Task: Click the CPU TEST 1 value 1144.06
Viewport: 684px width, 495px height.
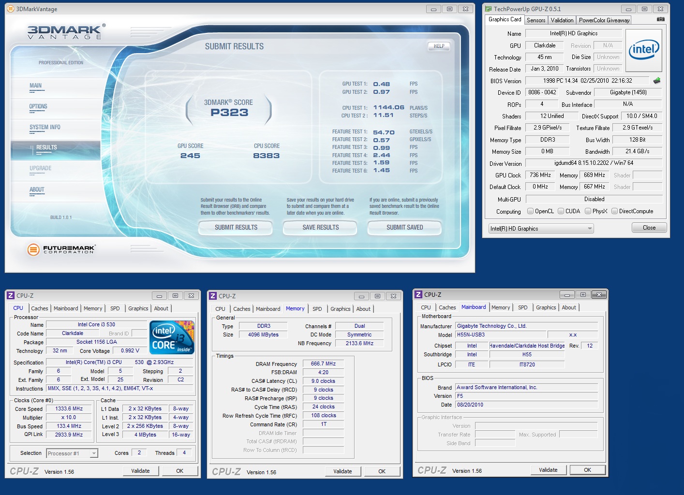Action: (x=388, y=107)
